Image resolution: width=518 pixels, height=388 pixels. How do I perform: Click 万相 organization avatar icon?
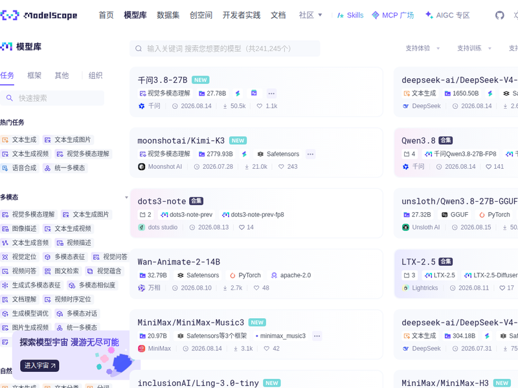(x=141, y=288)
